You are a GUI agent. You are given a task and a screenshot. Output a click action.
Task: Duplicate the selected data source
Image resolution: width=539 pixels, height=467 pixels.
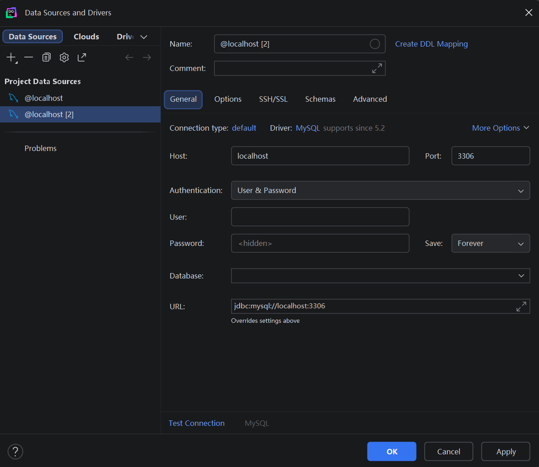[47, 57]
